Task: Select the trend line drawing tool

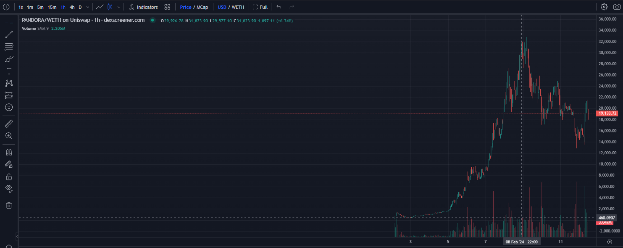Action: (9, 34)
